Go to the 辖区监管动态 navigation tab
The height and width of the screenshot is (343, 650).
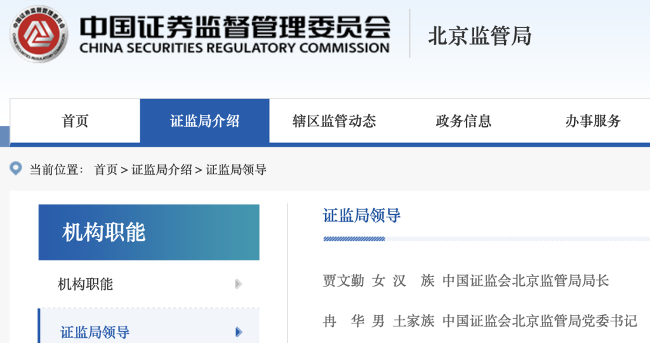(334, 121)
